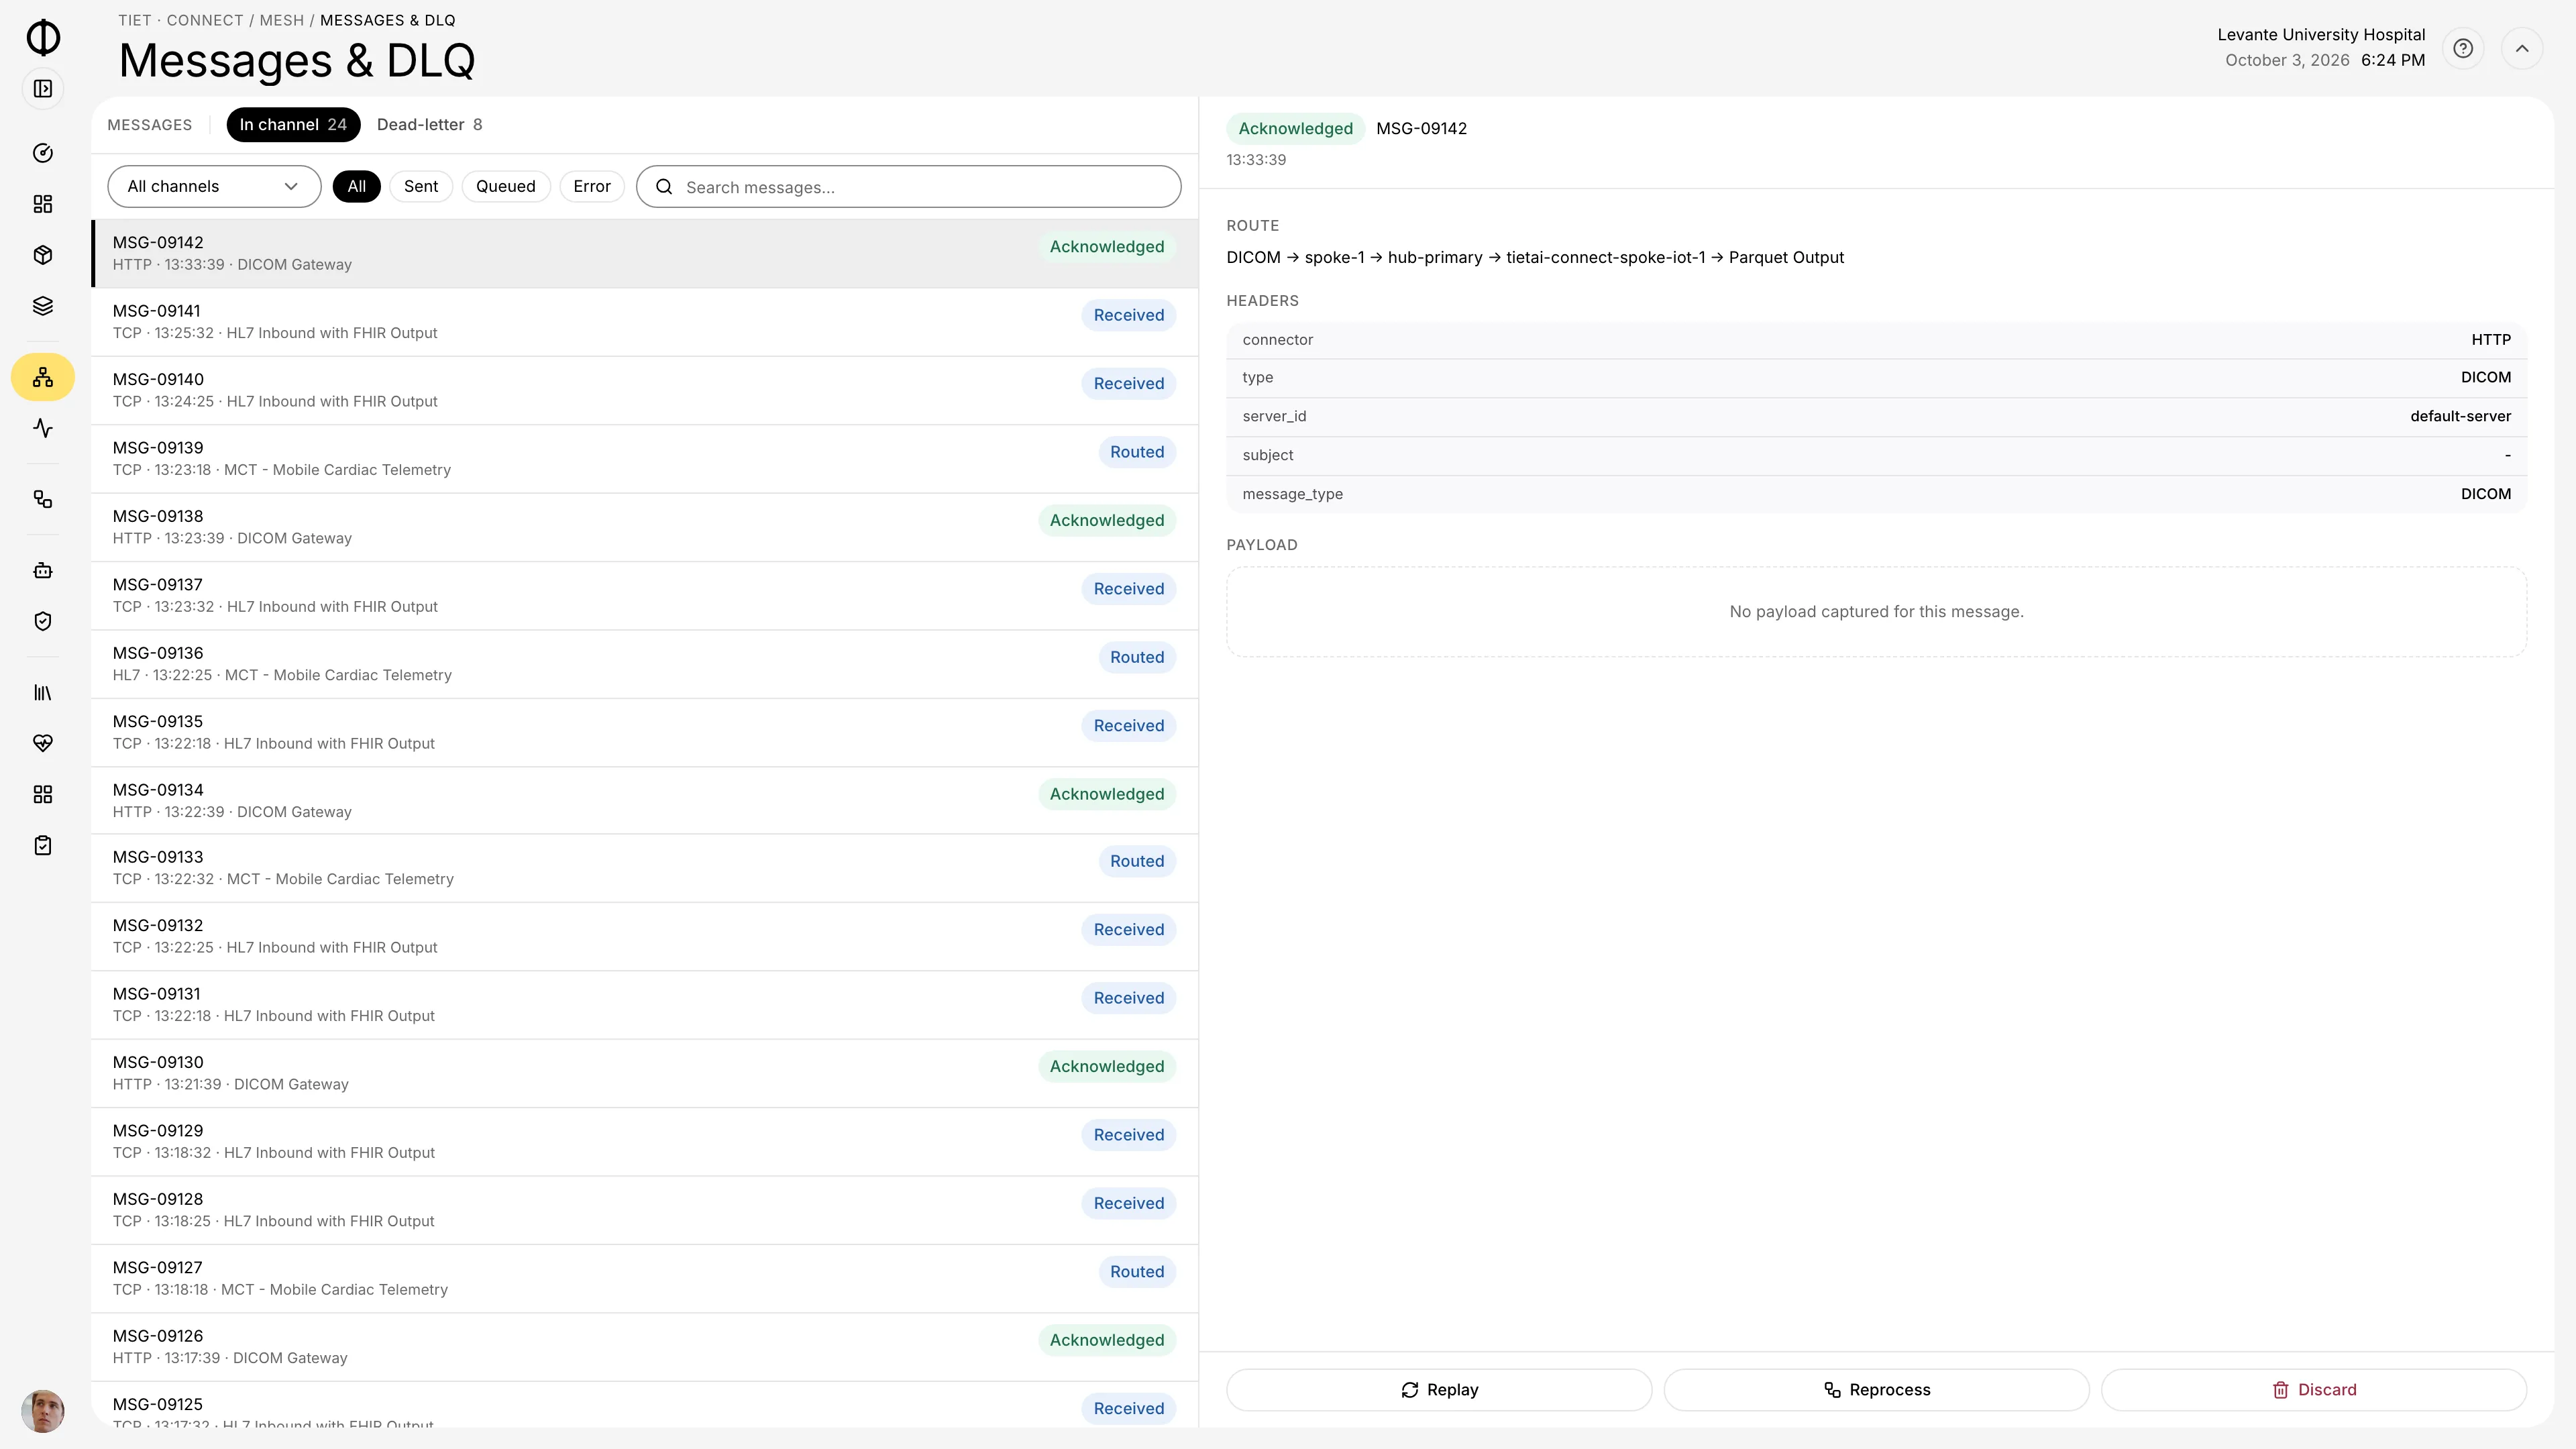Select message MSG-09141
The width and height of the screenshot is (2576, 1449).
(645, 322)
